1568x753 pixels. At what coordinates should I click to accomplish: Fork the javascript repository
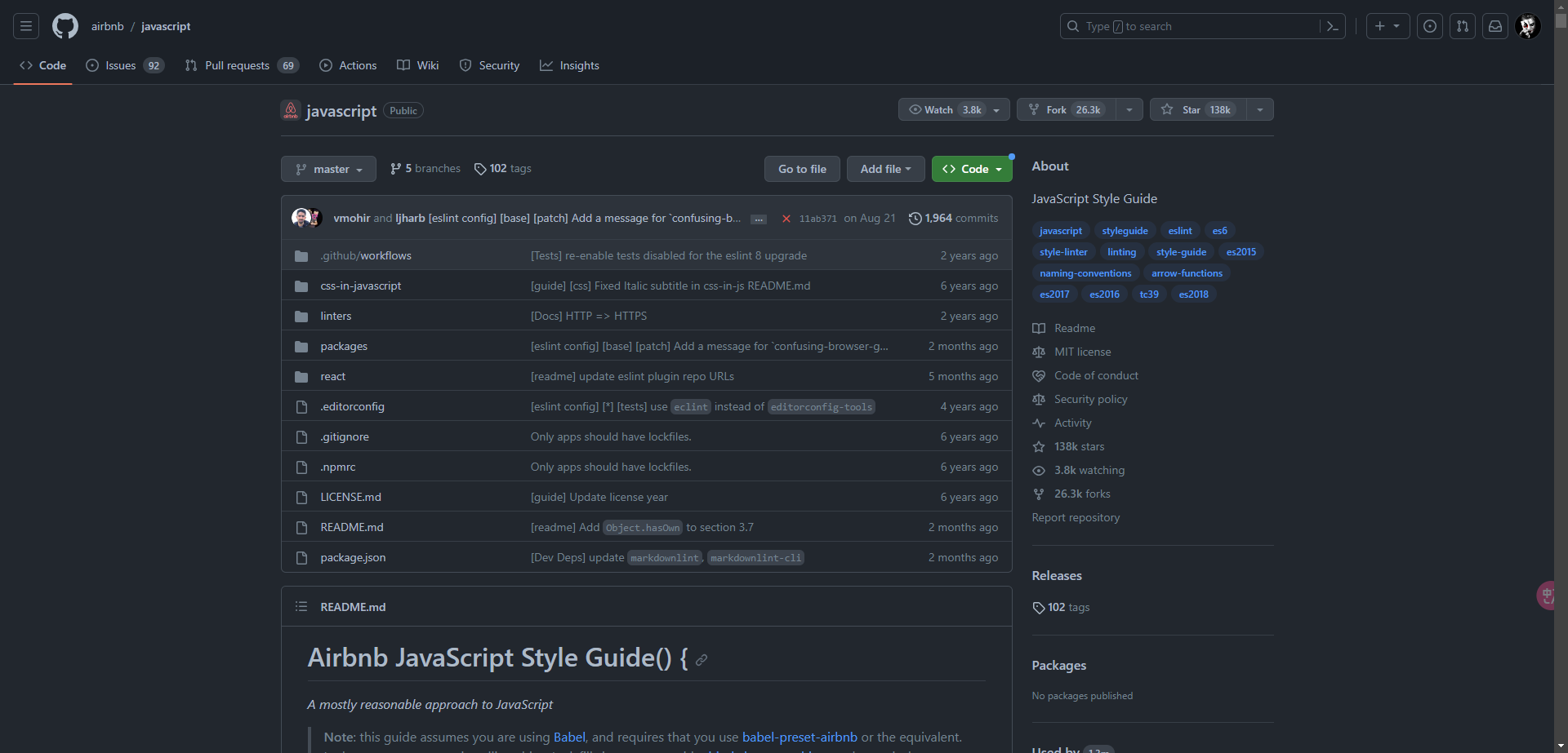[1066, 109]
